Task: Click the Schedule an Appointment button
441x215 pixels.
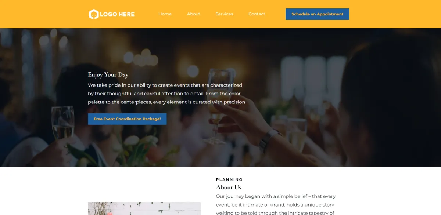Action: pyautogui.click(x=317, y=14)
